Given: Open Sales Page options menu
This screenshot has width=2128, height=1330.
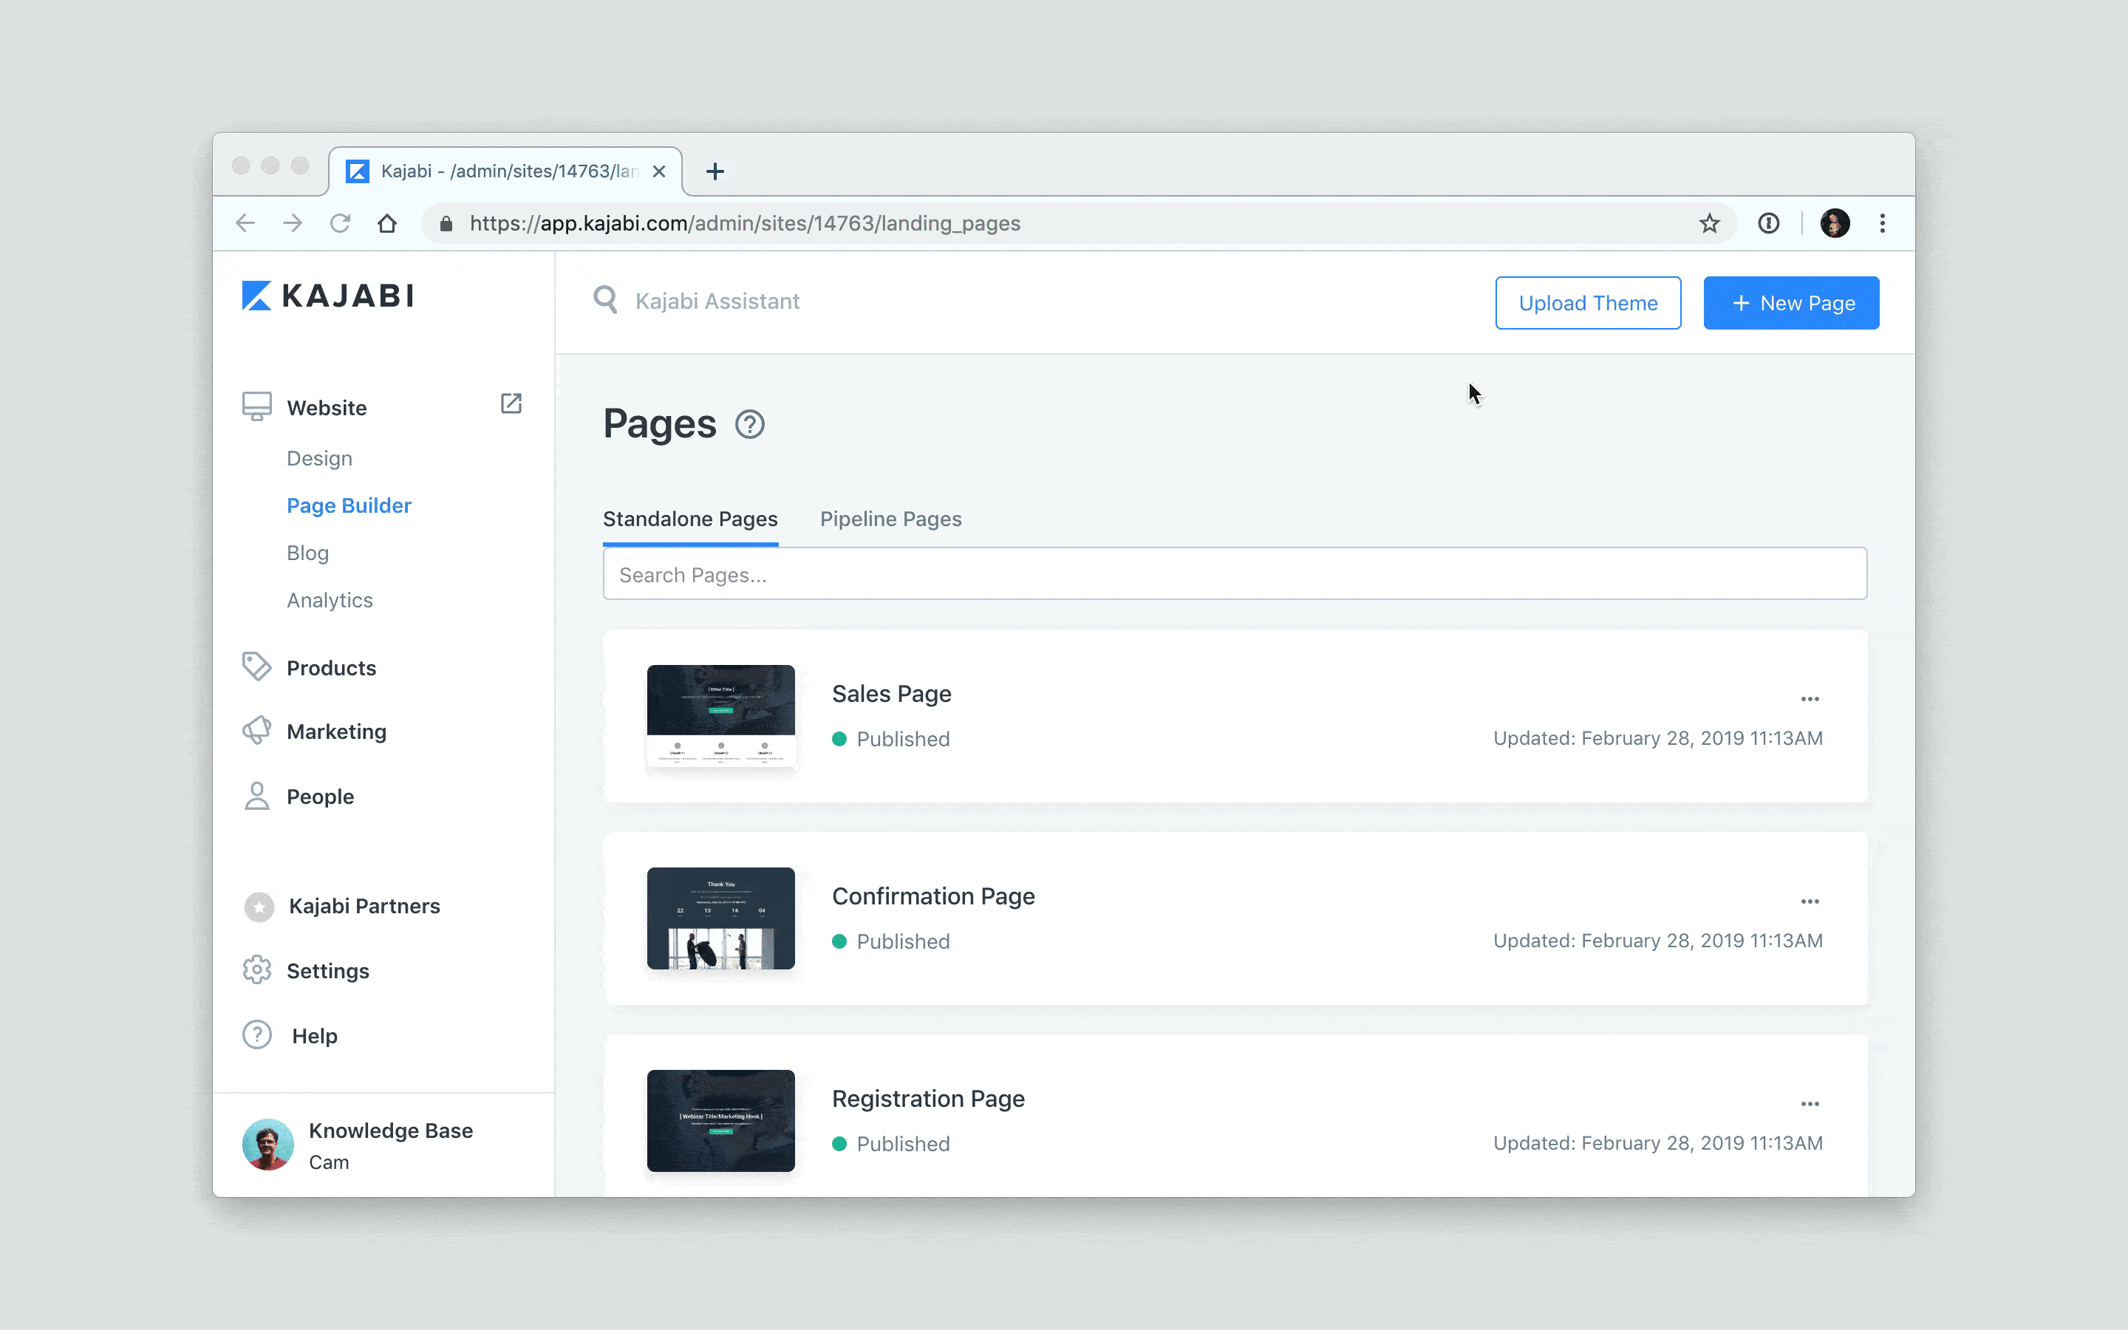Looking at the screenshot, I should 1810,699.
